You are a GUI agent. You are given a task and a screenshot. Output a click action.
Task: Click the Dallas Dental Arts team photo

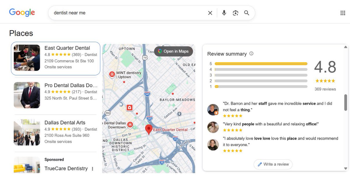(27, 132)
